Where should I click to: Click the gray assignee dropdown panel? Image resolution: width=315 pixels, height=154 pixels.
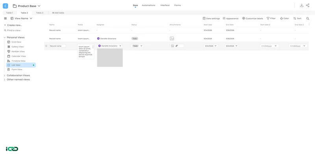coord(110,57)
